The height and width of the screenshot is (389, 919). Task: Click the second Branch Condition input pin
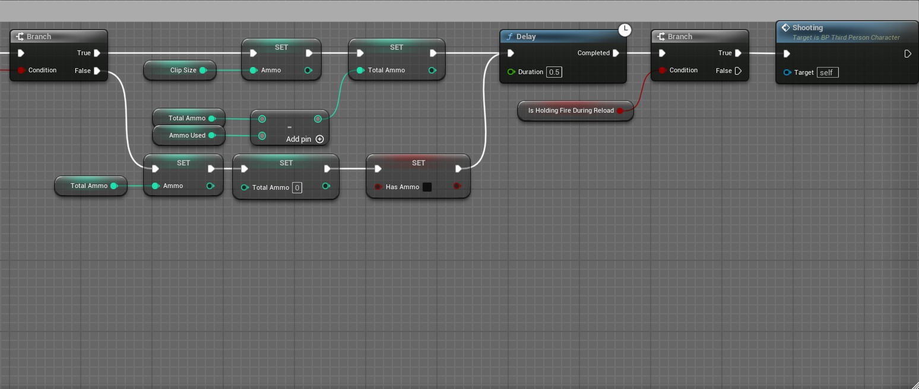(662, 70)
